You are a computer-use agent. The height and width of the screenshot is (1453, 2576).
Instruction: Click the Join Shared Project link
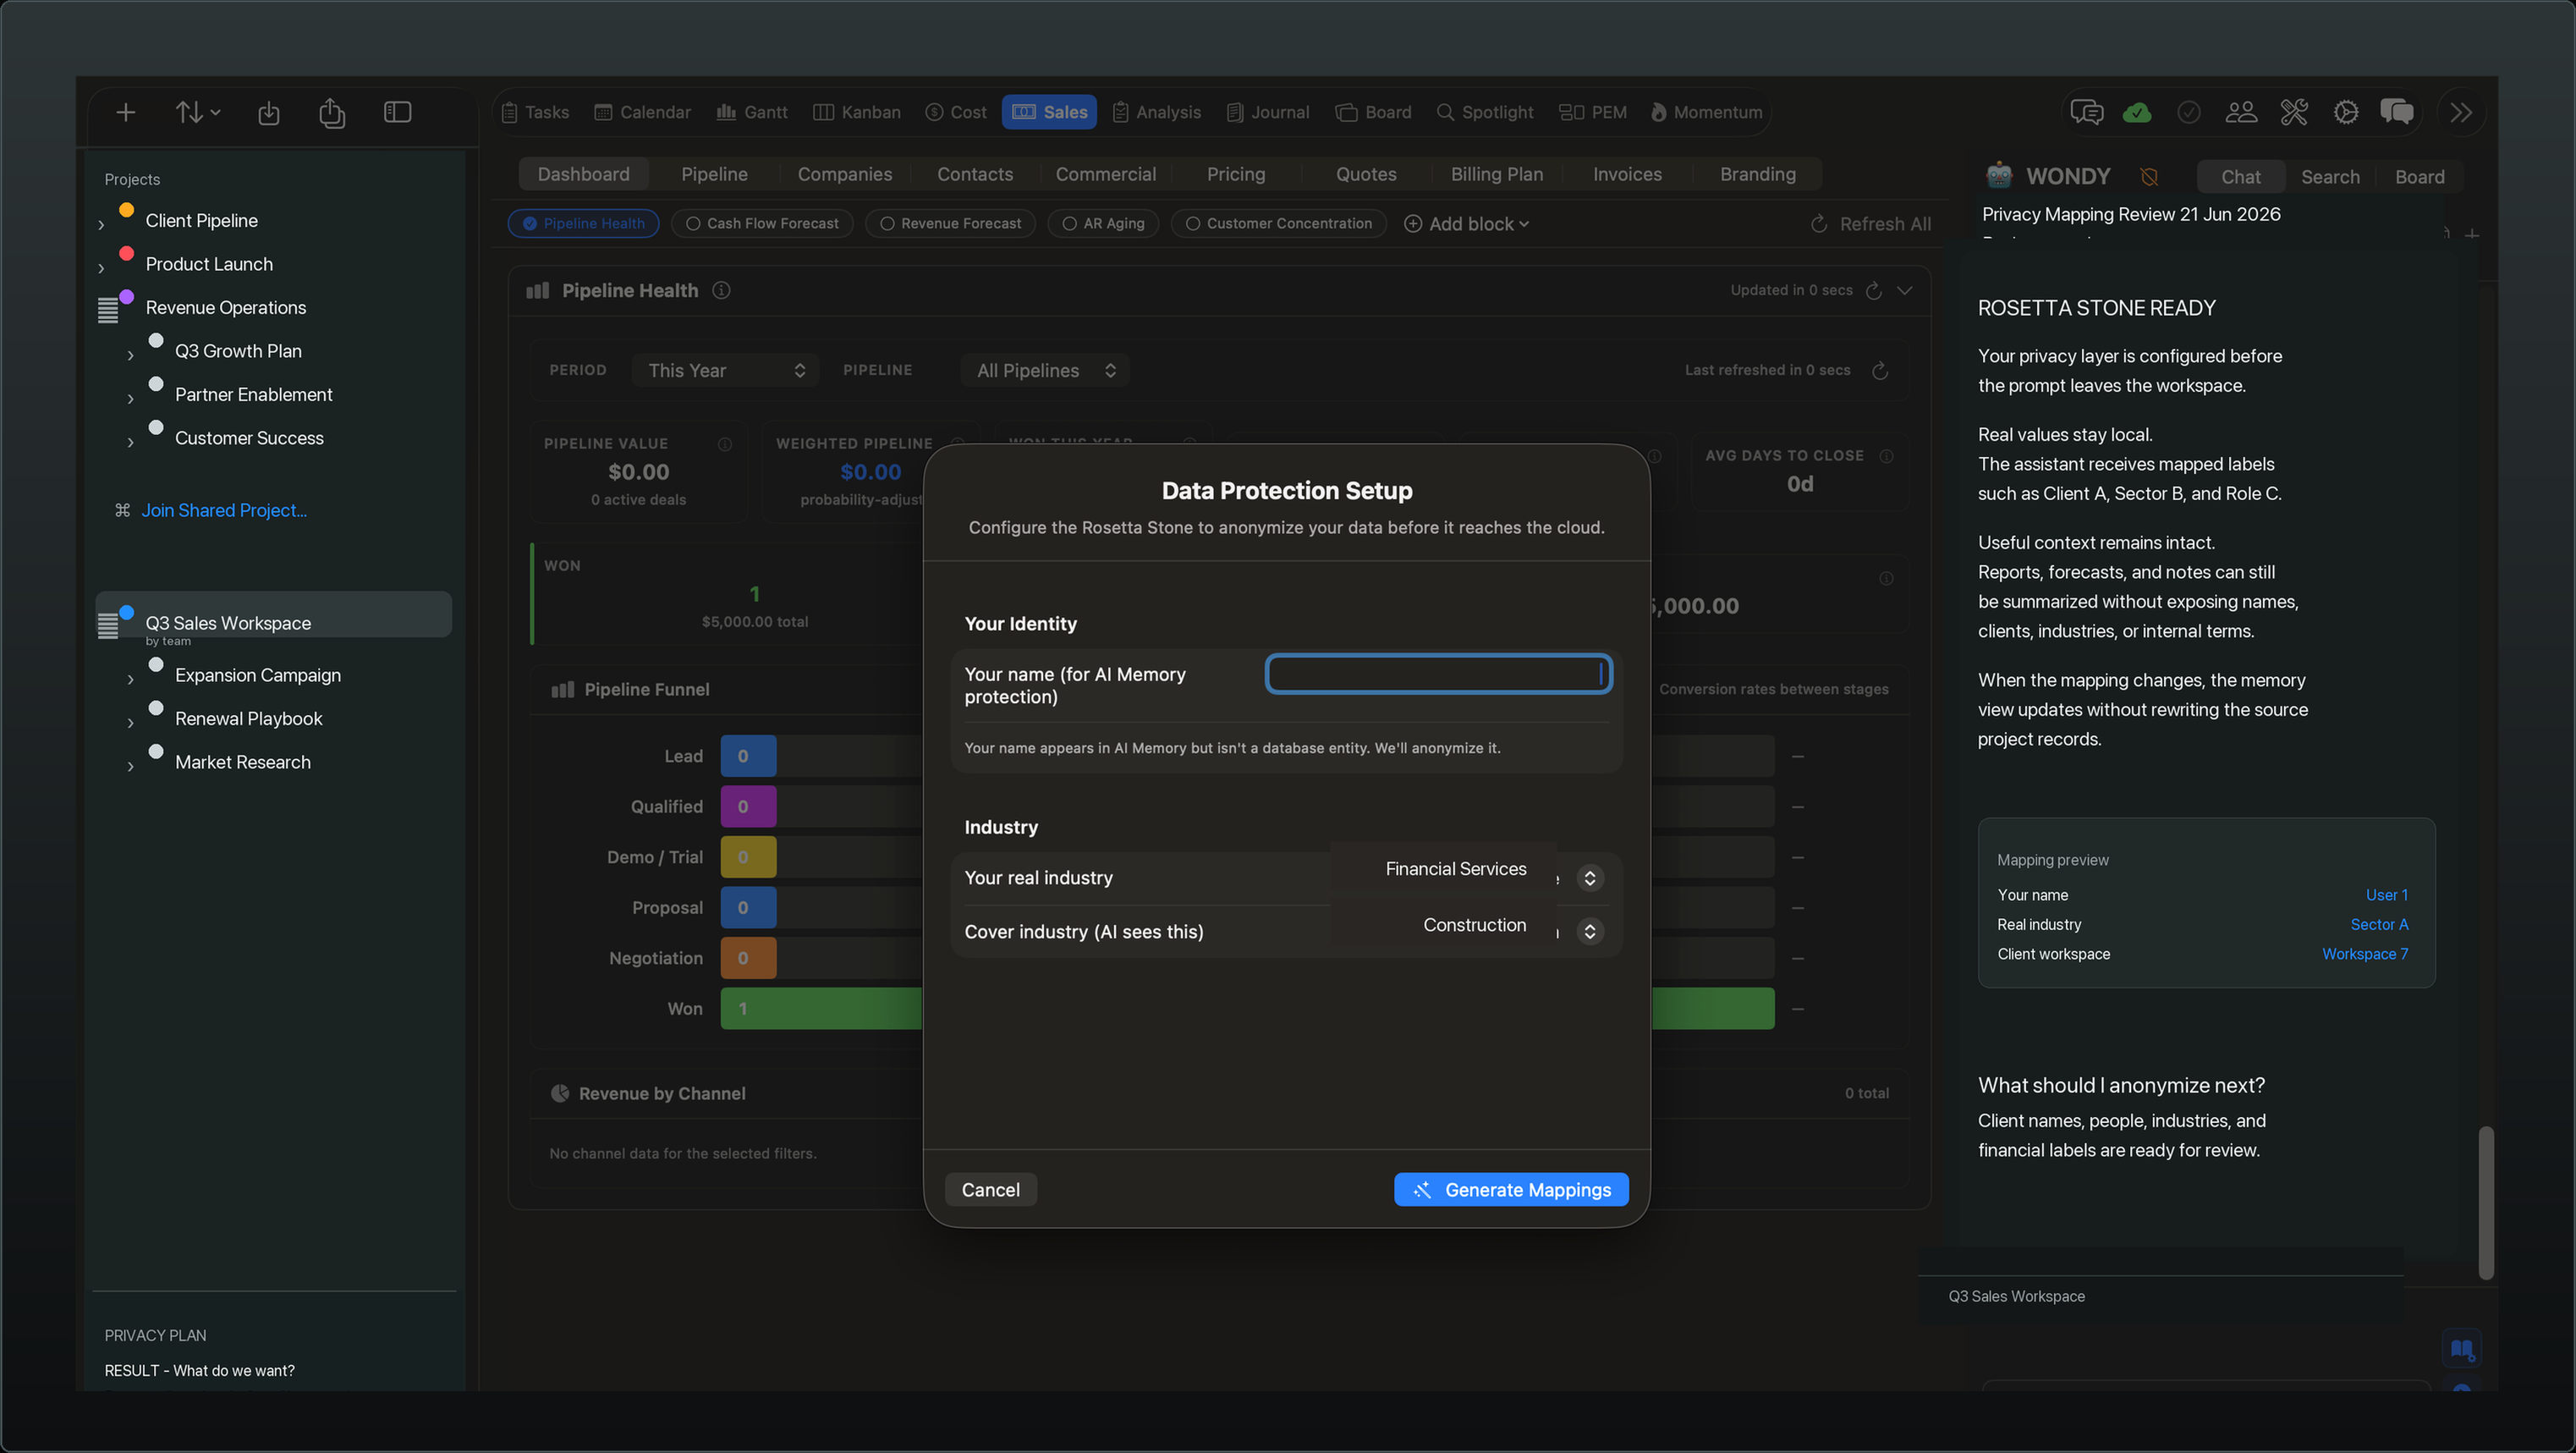224,510
